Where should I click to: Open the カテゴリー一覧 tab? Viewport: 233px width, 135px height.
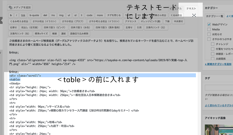click(x=214, y=16)
